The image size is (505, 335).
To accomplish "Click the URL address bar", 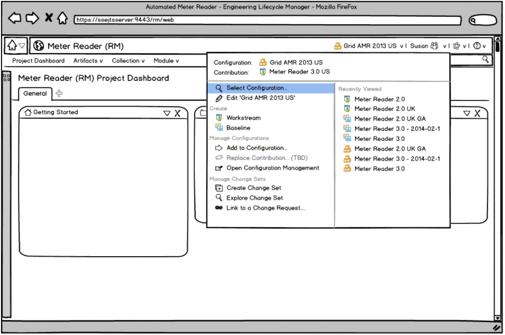I will click(x=268, y=20).
